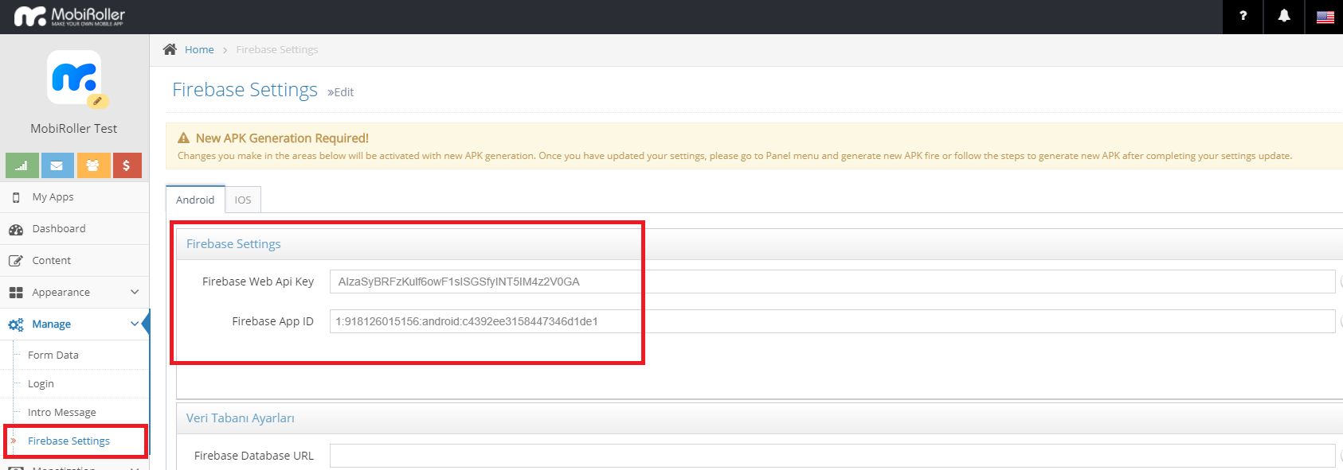Click the Manage gears icon
Viewport: 1343px width, 470px height.
tap(16, 324)
